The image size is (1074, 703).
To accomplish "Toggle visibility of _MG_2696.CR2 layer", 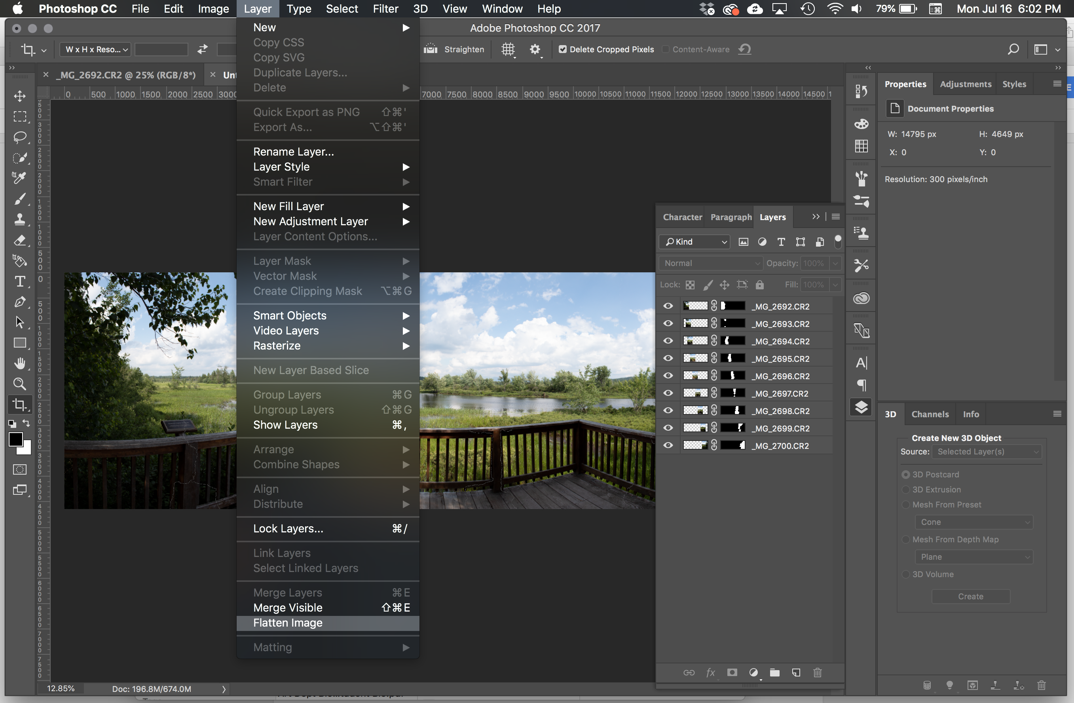I will 668,376.
